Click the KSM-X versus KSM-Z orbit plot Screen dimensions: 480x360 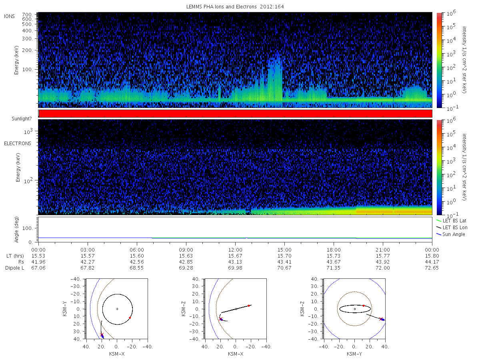pyautogui.click(x=235, y=309)
